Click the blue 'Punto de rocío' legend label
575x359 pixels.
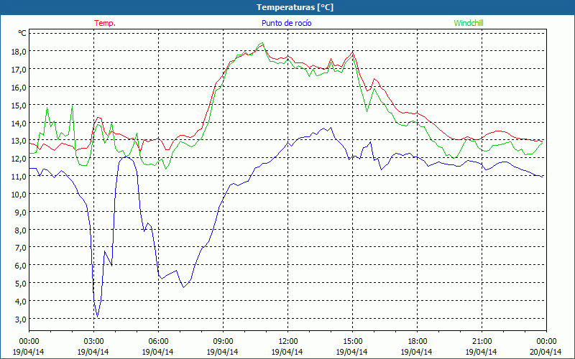286,23
